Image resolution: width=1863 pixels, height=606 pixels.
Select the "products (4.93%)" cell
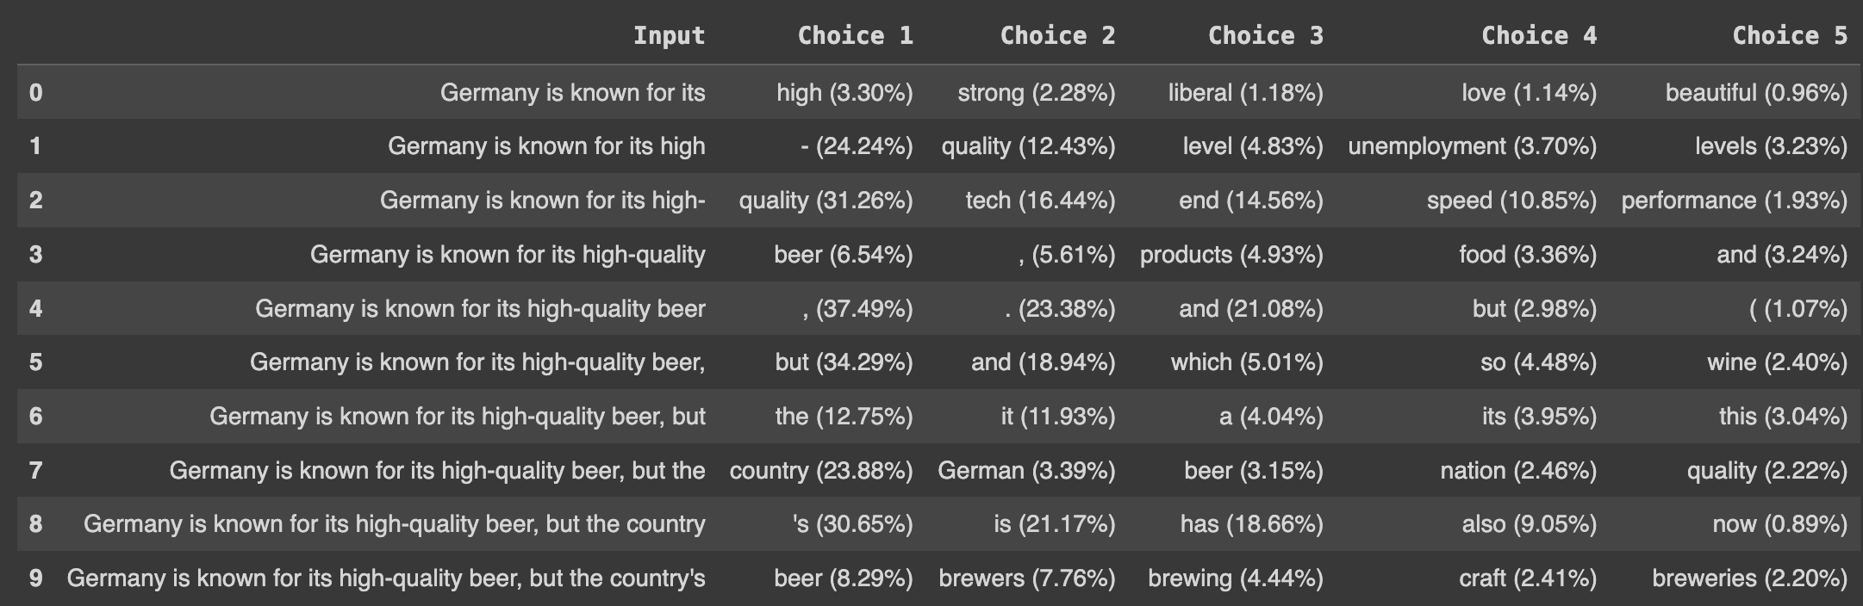coord(1231,255)
